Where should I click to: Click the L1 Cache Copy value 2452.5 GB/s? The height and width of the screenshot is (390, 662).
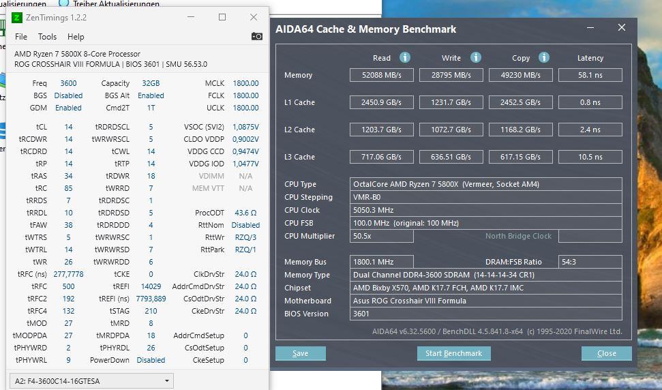tap(521, 102)
